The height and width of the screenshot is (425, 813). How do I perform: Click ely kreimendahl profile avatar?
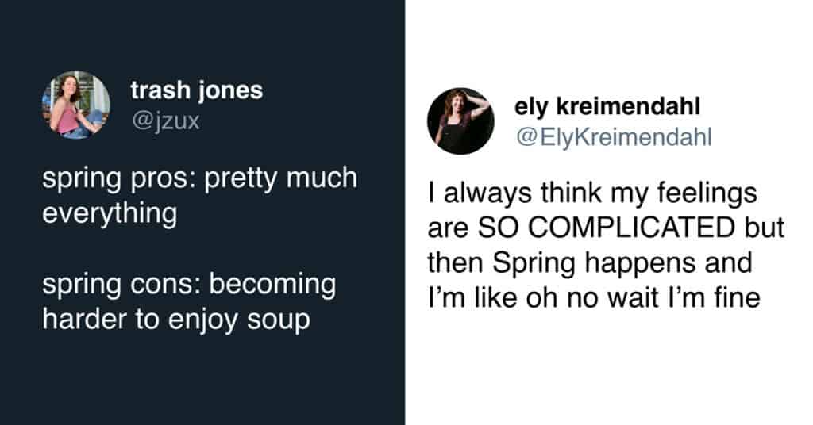[460, 121]
